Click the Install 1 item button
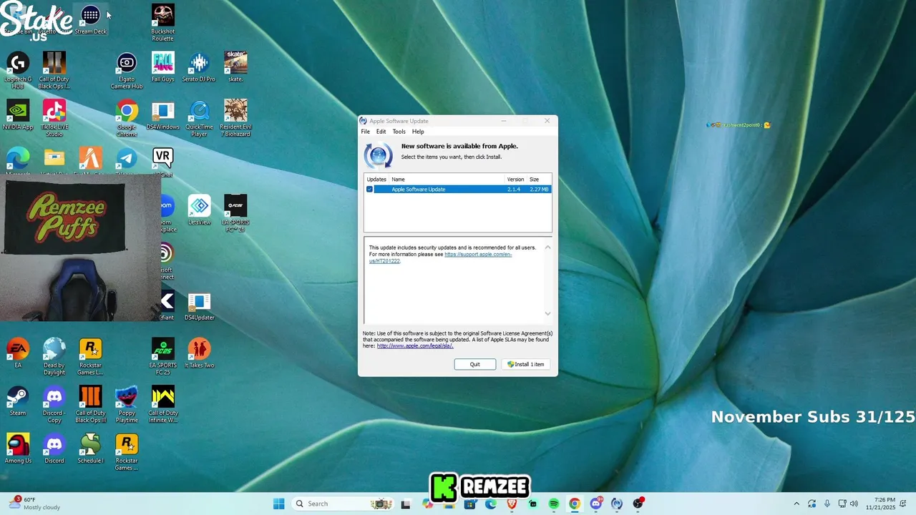916x515 pixels. pyautogui.click(x=526, y=364)
